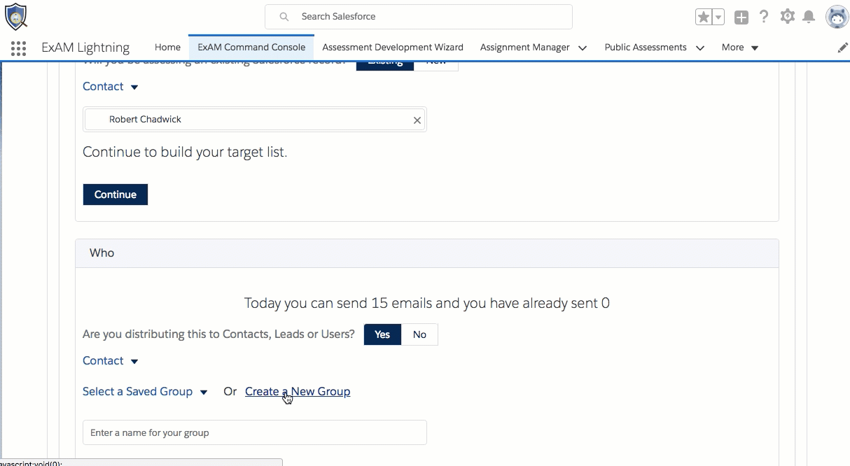Click the pencil edit navigation icon
The height and width of the screenshot is (466, 850).
click(842, 48)
